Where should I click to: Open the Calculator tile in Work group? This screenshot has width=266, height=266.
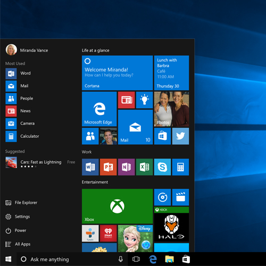pyautogui.click(x=180, y=167)
